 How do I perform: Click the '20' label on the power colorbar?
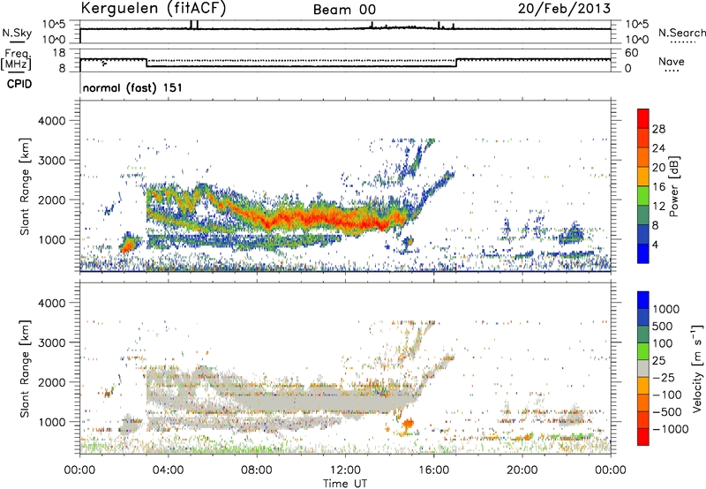pos(658,168)
